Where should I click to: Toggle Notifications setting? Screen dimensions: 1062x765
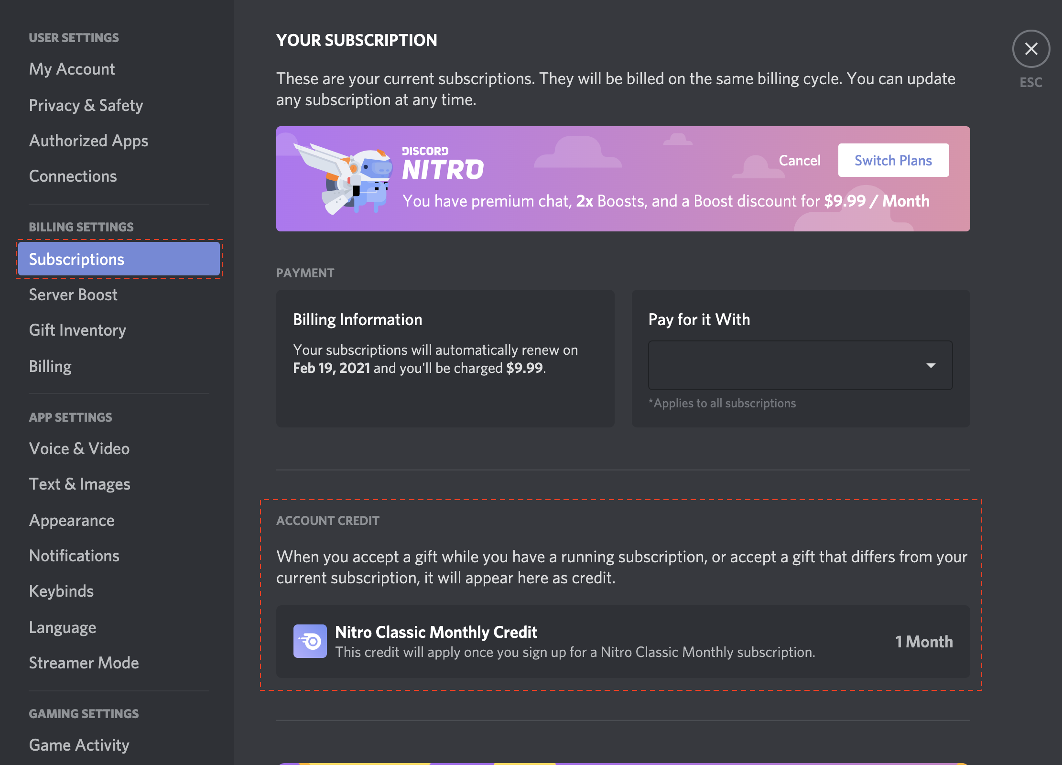pyautogui.click(x=73, y=555)
